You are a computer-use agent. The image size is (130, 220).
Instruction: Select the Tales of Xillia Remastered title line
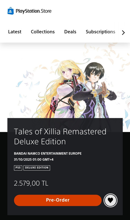pyautogui.click(x=60, y=132)
